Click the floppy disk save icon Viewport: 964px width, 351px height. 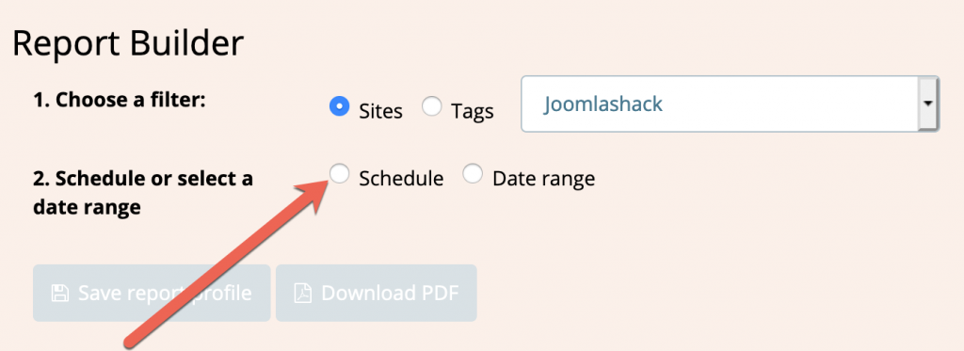59,293
